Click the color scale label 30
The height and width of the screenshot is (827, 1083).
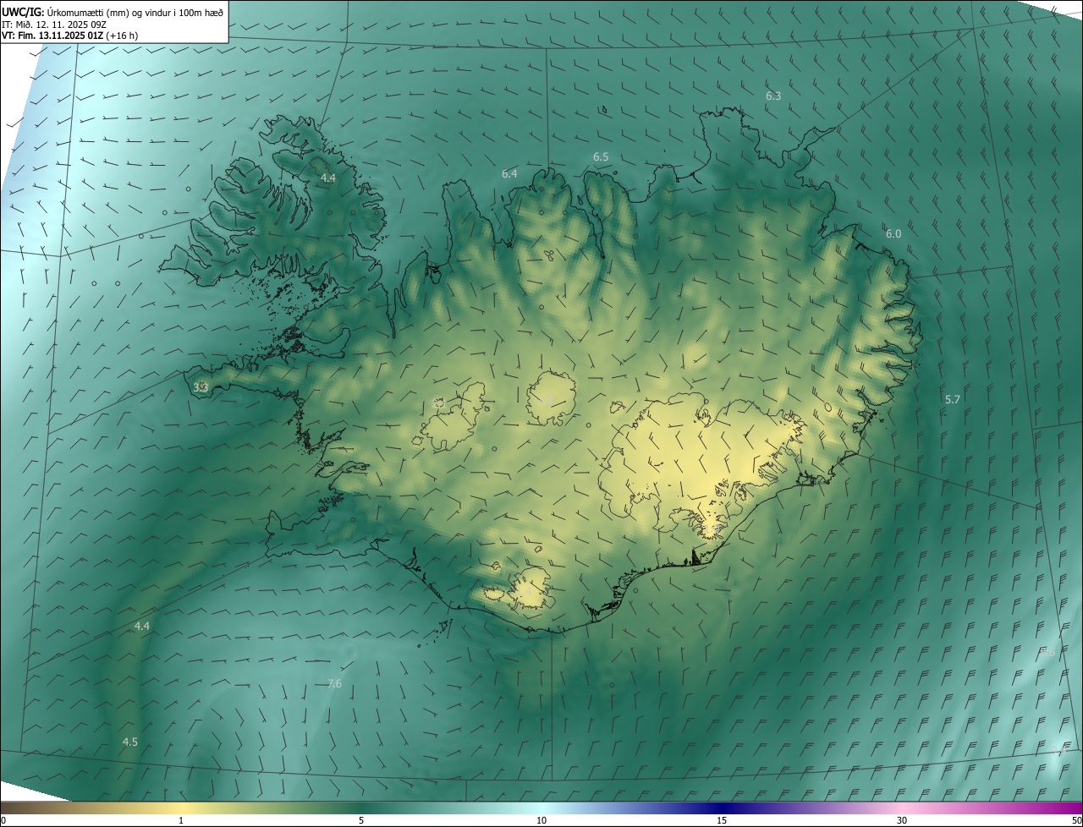[x=902, y=820]
